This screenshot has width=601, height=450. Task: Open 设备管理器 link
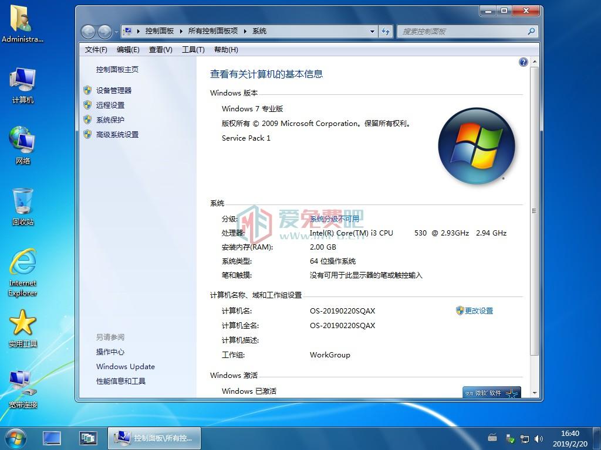(x=114, y=91)
